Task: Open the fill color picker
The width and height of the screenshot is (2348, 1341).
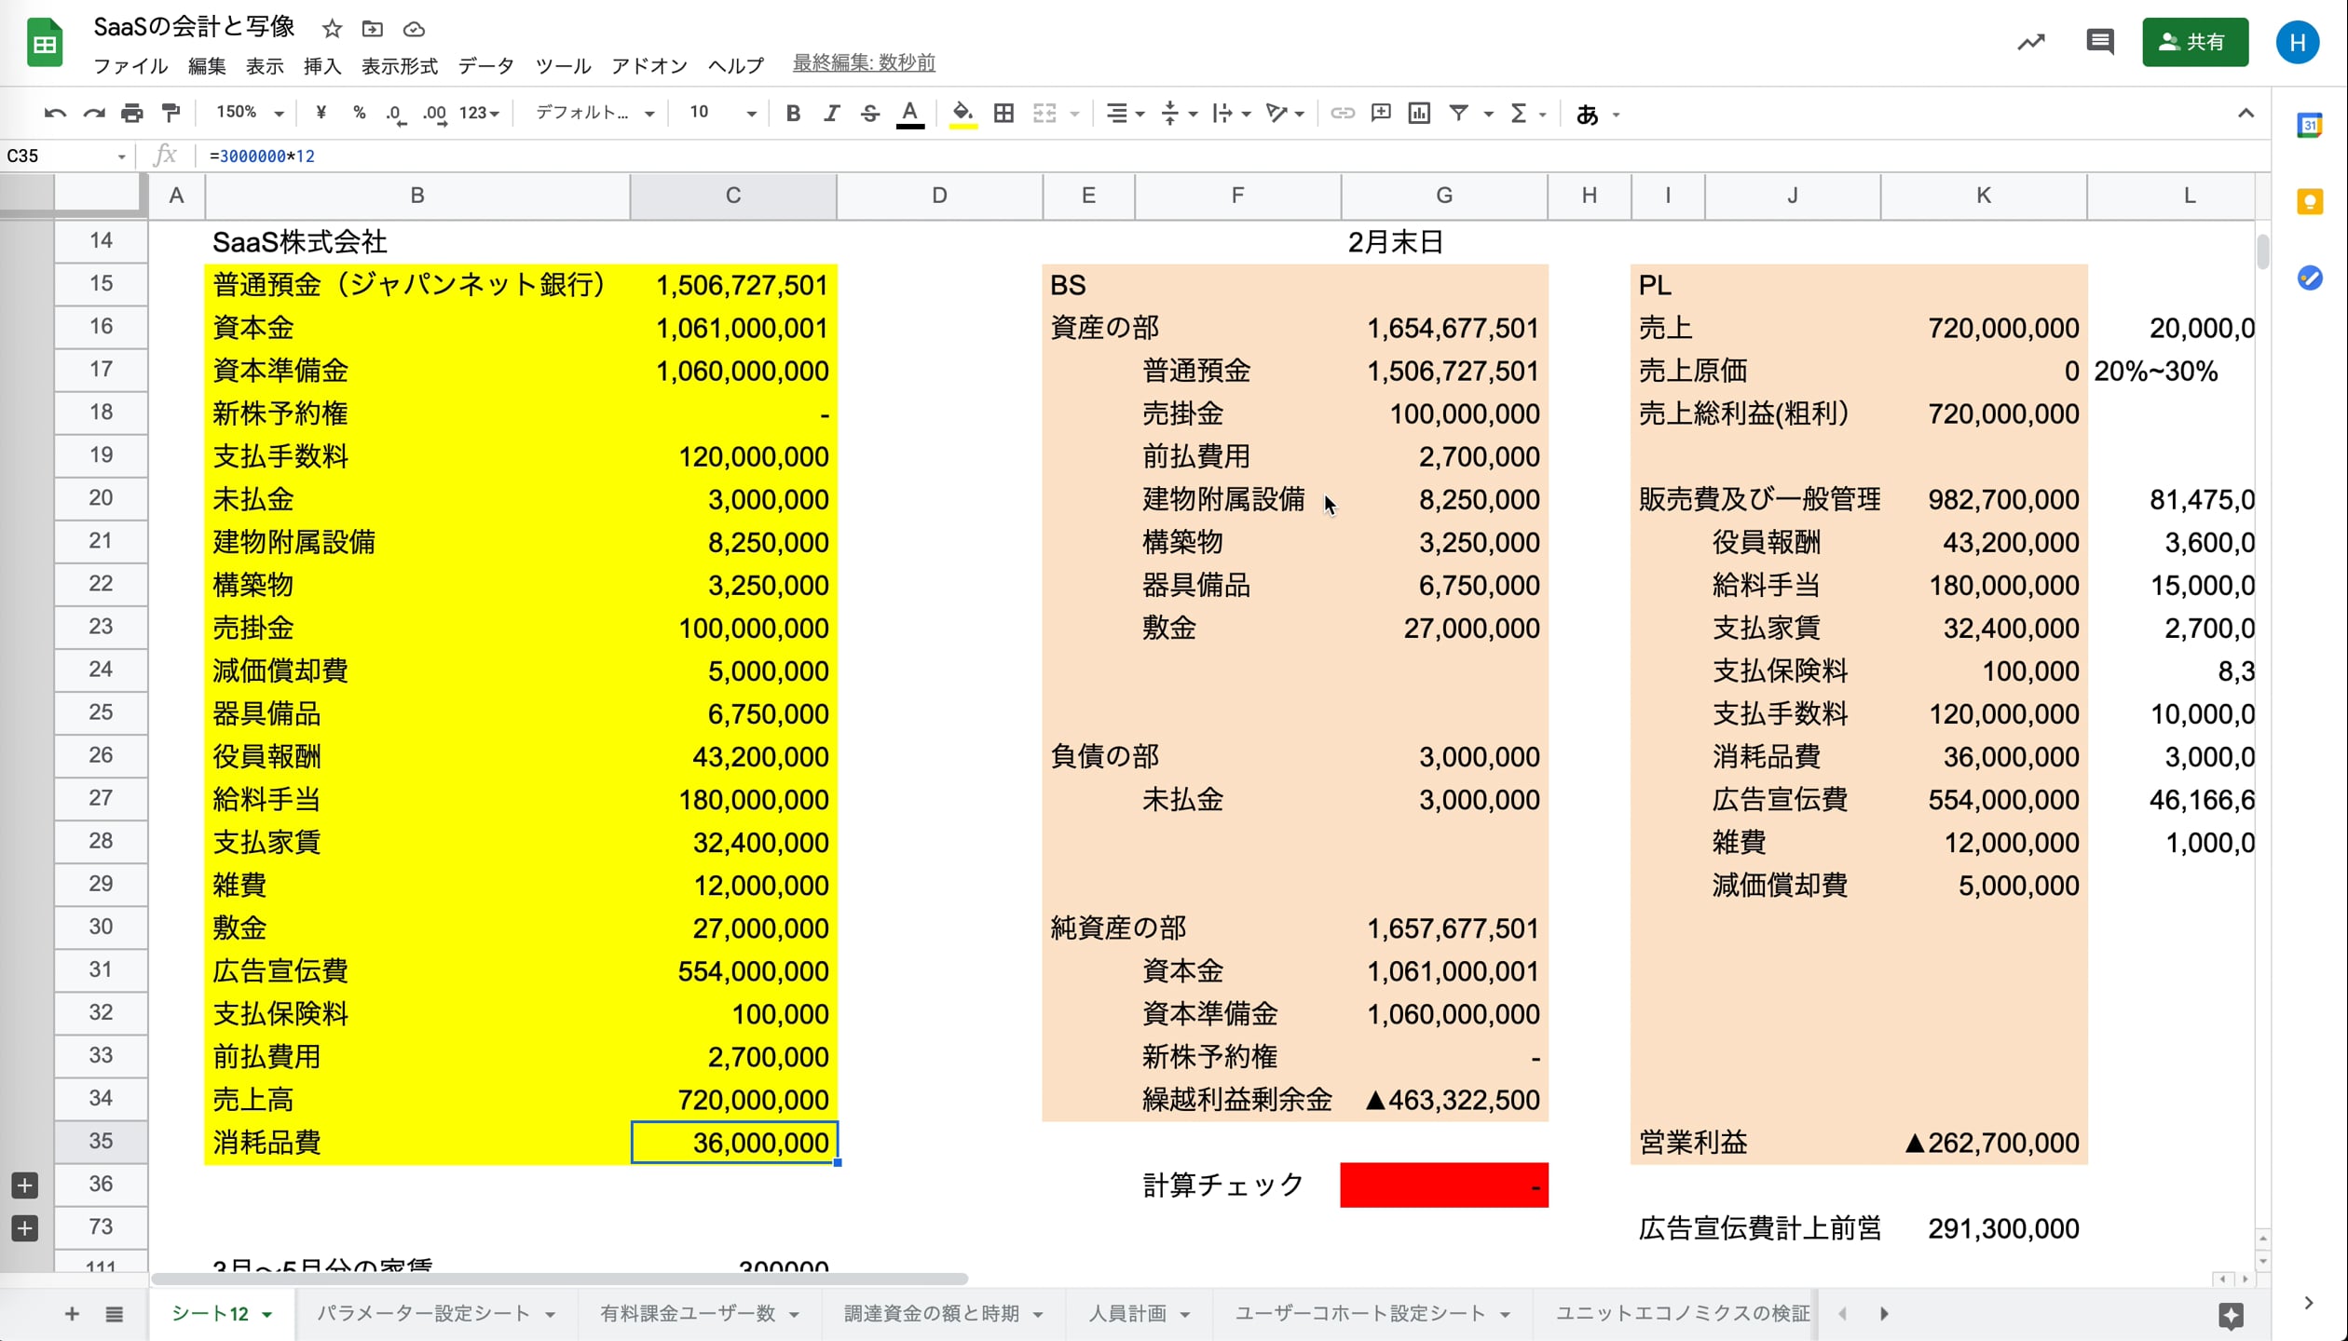Action: click(963, 113)
